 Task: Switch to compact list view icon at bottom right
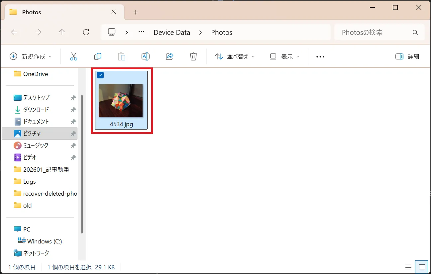point(408,266)
